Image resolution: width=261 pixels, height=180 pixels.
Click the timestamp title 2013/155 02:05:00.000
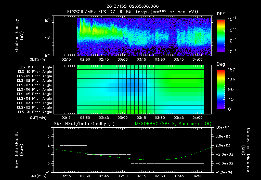(x=133, y=6)
